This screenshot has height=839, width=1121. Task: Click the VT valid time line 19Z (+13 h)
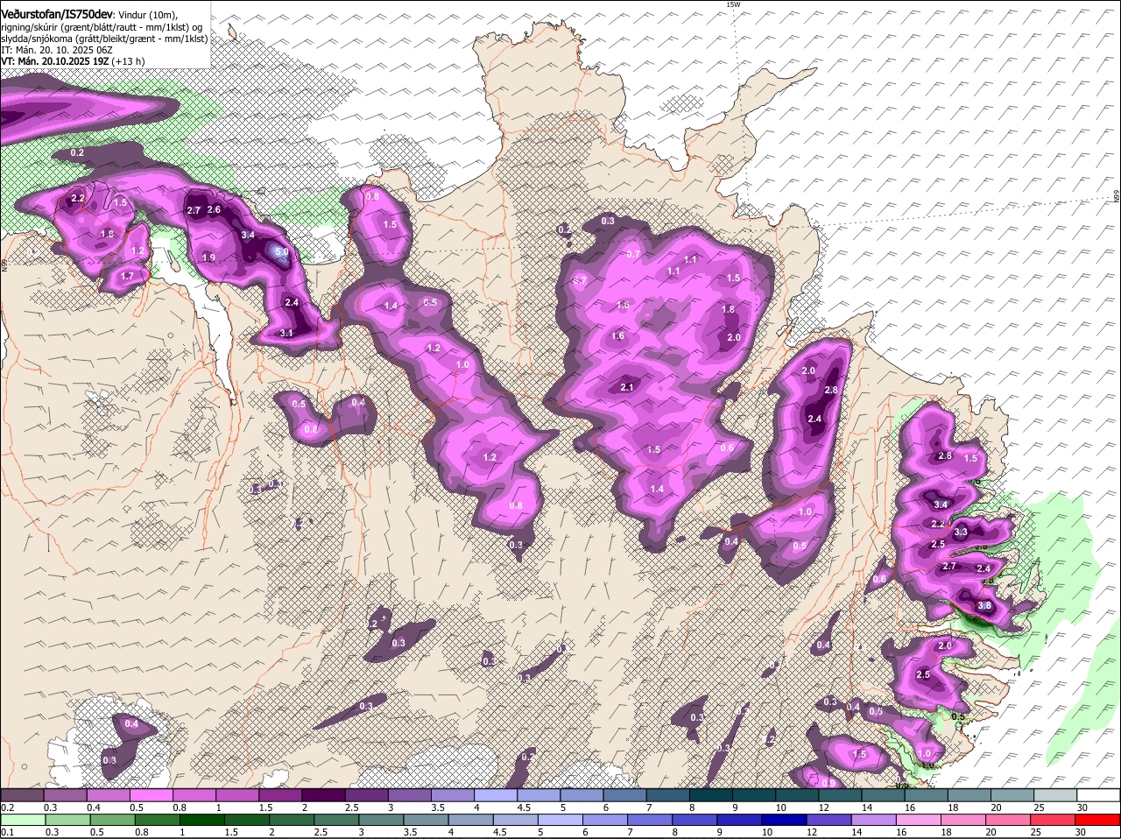73,61
